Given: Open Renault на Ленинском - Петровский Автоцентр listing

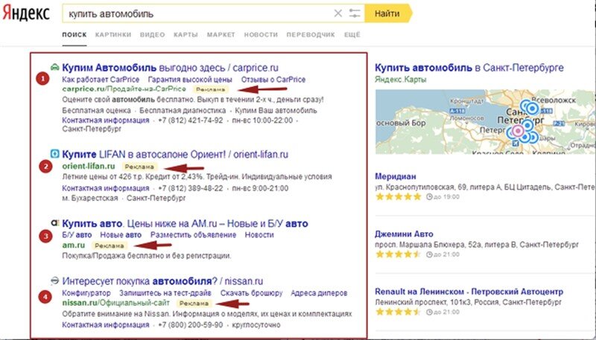Looking at the screenshot, I should point(469,292).
